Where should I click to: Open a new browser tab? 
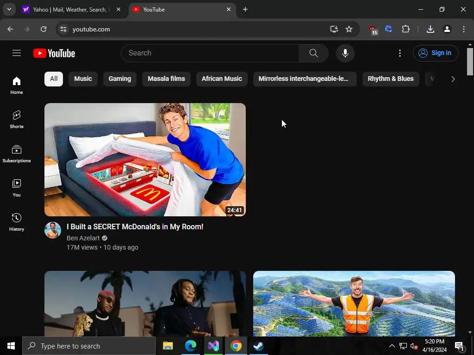click(x=245, y=10)
